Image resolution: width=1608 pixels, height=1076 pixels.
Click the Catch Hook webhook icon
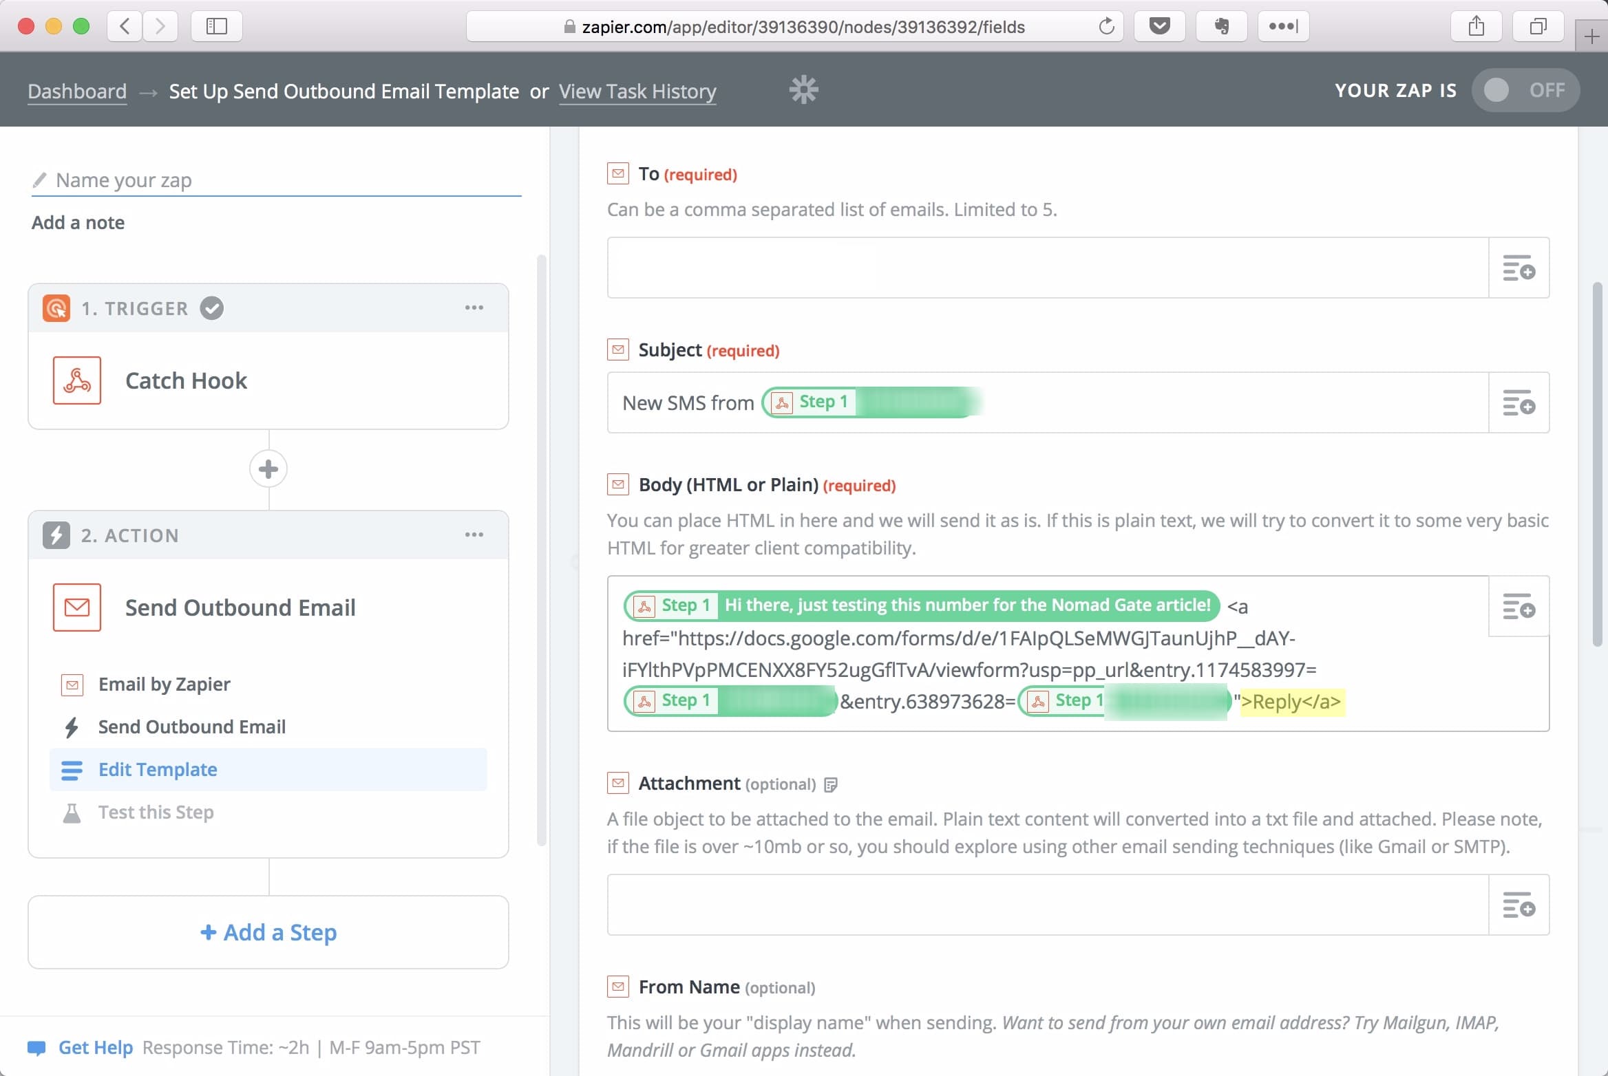pos(77,380)
